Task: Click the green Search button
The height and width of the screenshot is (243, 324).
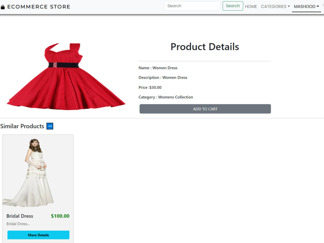Action: click(x=233, y=6)
